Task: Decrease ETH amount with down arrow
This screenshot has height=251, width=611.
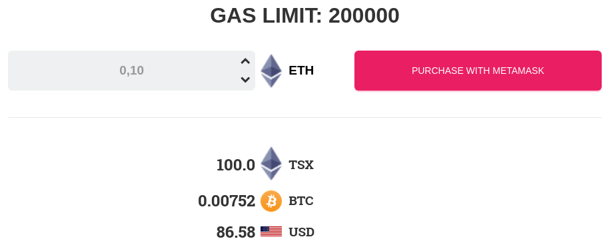Action: point(245,80)
